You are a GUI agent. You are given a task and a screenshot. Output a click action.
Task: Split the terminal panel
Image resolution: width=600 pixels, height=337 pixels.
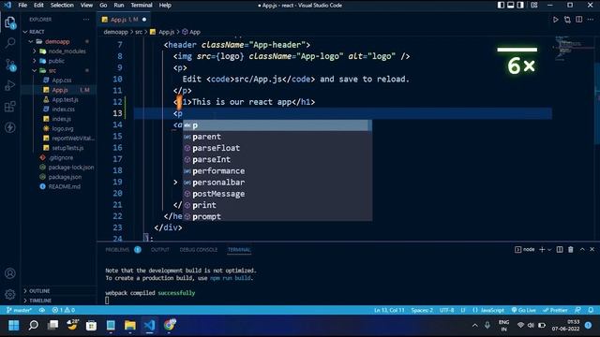[x=560, y=250]
